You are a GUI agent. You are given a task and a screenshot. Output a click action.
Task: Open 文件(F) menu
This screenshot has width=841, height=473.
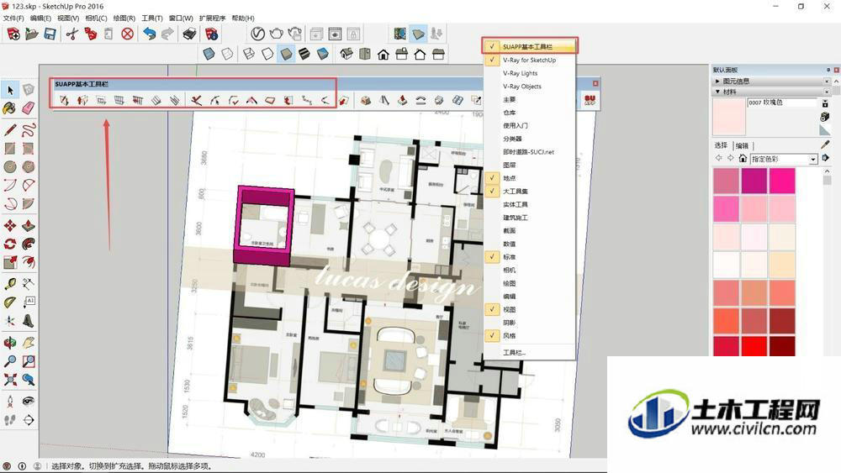click(13, 18)
